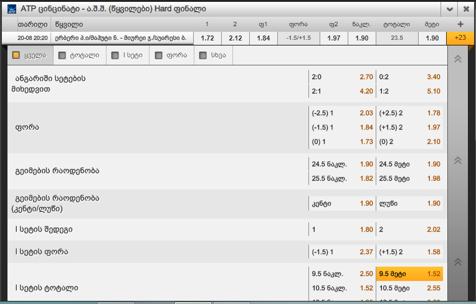Select ნაკლ. odds 1.90 in top row
Screen dimensions: 476x304
362,38
